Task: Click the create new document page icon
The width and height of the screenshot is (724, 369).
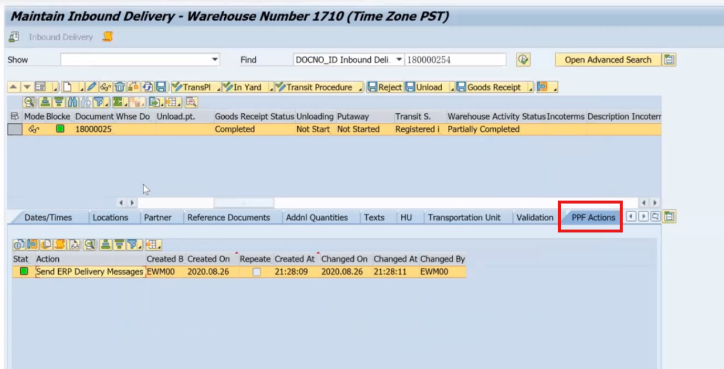Action: [x=67, y=87]
